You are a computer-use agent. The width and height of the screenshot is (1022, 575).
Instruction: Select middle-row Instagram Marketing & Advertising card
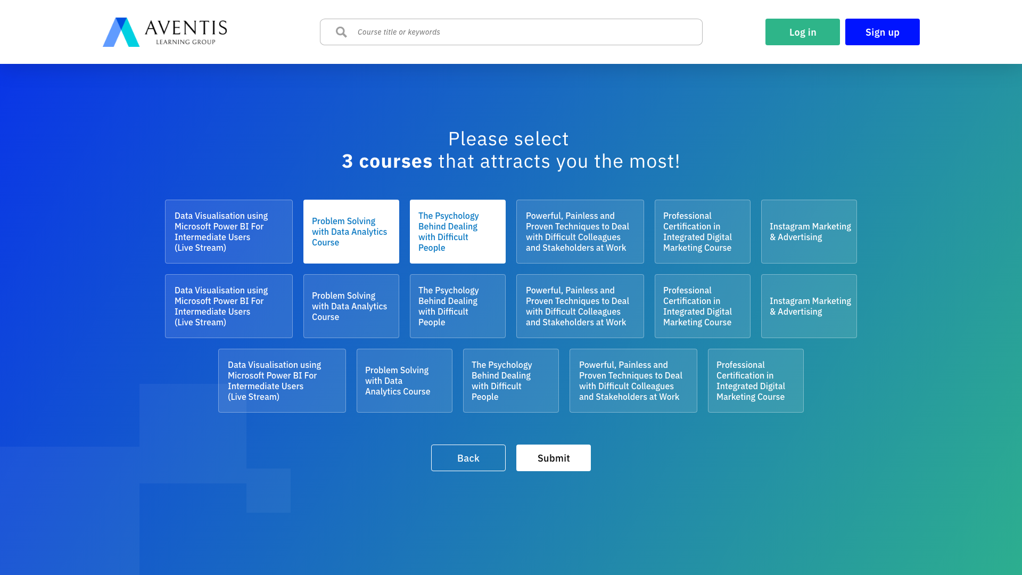[x=809, y=306]
